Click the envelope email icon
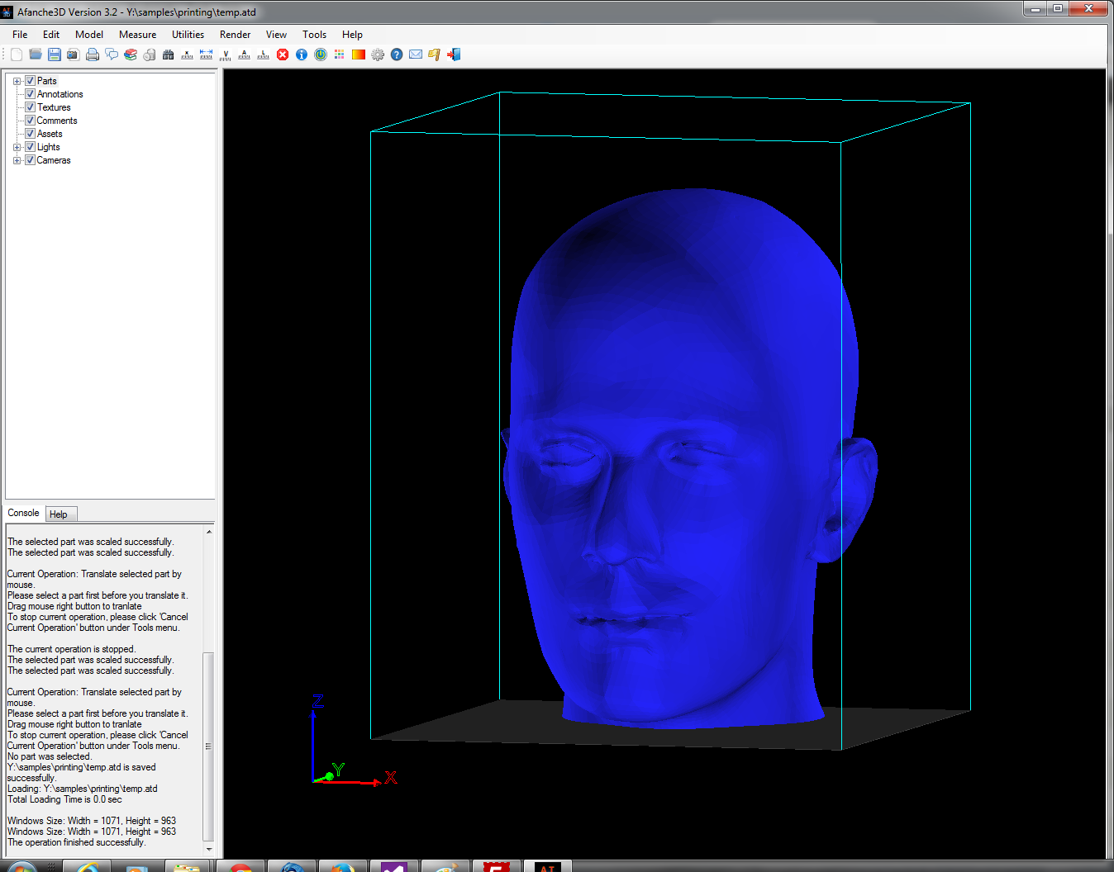Image resolution: width=1114 pixels, height=872 pixels. coord(416,54)
